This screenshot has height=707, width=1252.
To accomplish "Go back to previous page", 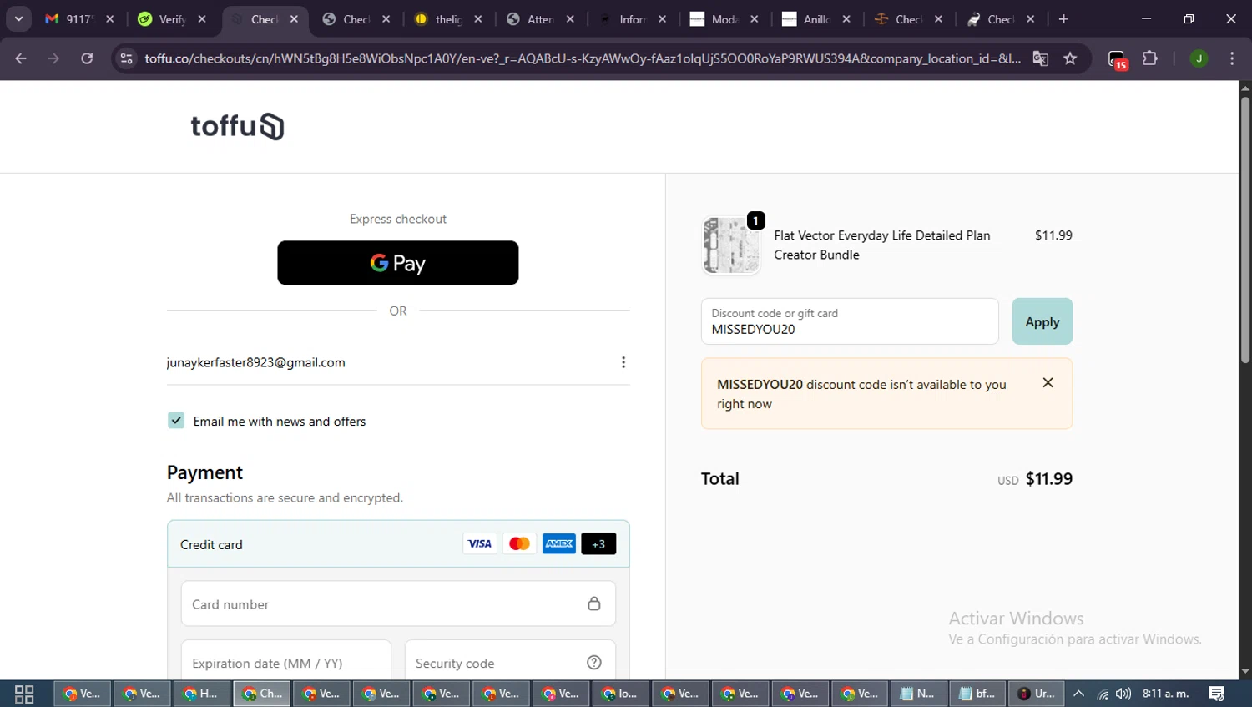I will click(21, 58).
